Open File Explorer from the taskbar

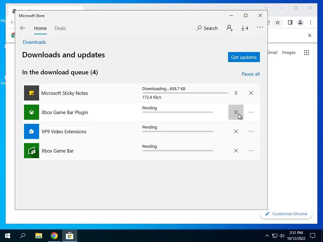coord(38,236)
